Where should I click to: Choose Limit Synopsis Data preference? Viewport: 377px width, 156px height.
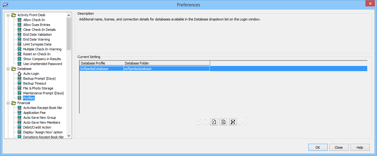pos(37,44)
